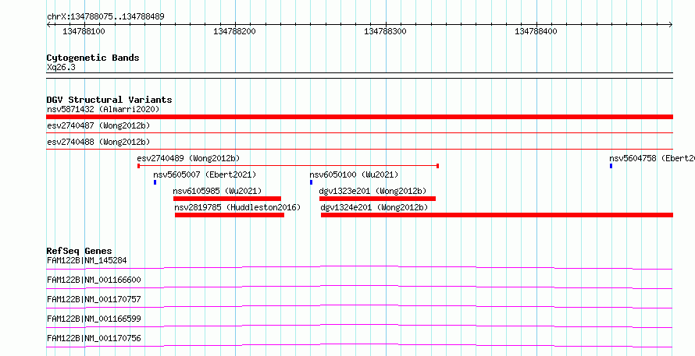
Task: Click the right arrow of the ruler
Action: click(x=670, y=25)
